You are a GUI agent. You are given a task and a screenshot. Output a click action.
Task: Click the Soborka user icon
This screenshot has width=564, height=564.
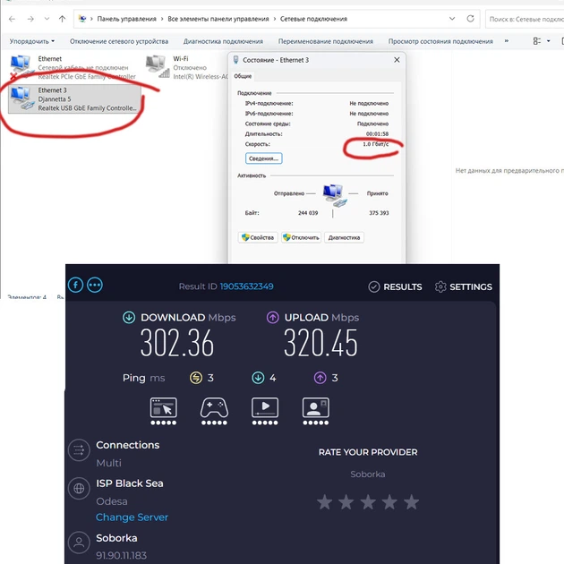[79, 543]
